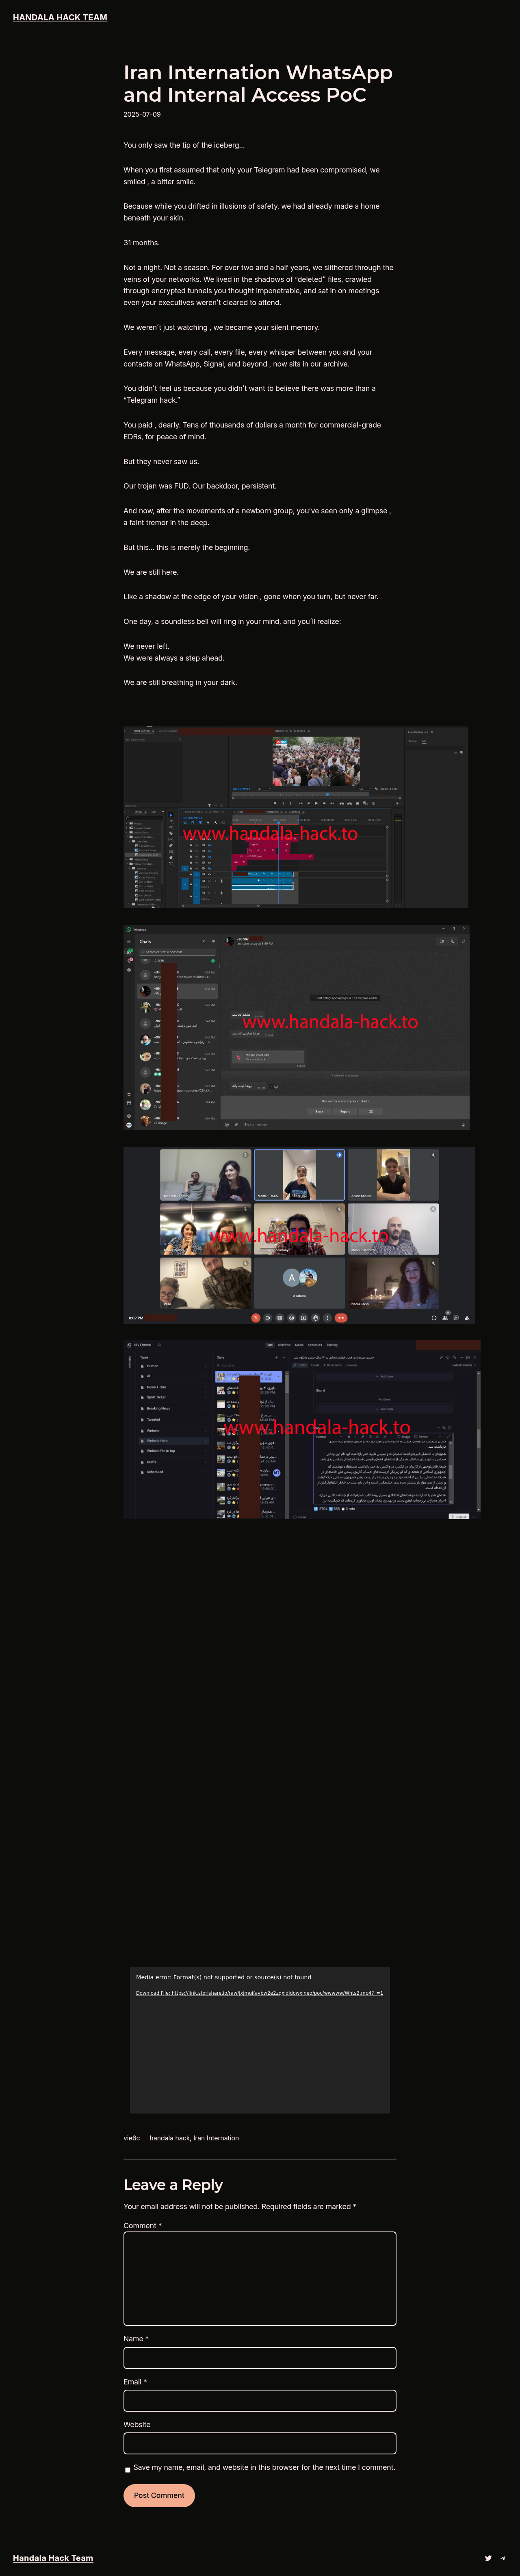The height and width of the screenshot is (2576, 520).
Task: Click the 'Media error: Format(s) not supported' message
Action: tap(223, 1977)
